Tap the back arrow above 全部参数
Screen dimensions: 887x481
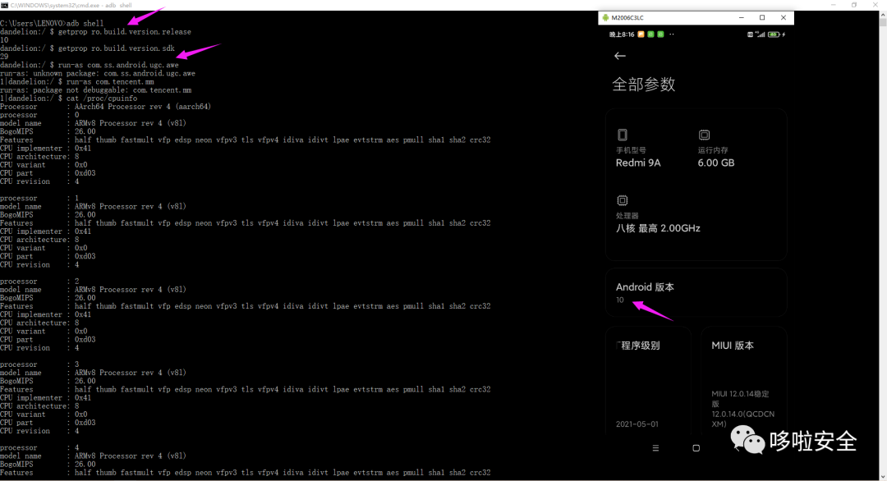[620, 56]
